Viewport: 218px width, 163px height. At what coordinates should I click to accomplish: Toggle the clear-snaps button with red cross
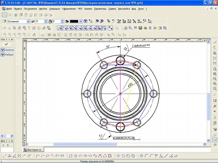click(111, 28)
